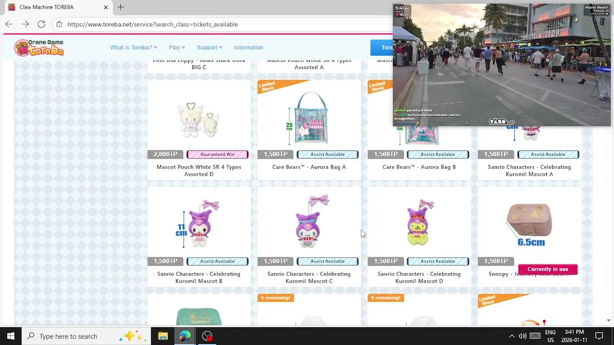This screenshot has height=345, width=614.
Task: Open Kuromi Mascot D plush image
Action: 420,223
